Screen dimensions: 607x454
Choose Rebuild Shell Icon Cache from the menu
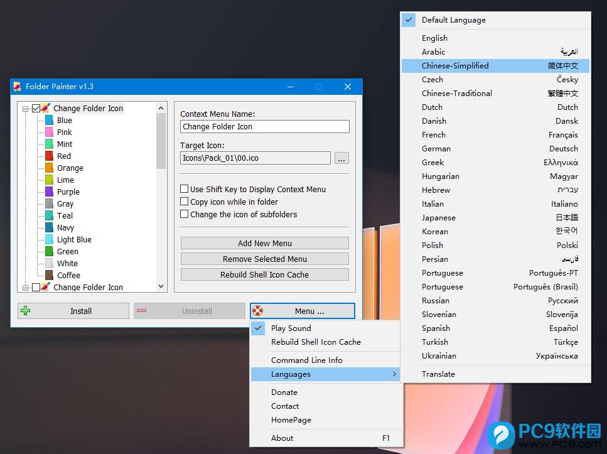[325, 342]
